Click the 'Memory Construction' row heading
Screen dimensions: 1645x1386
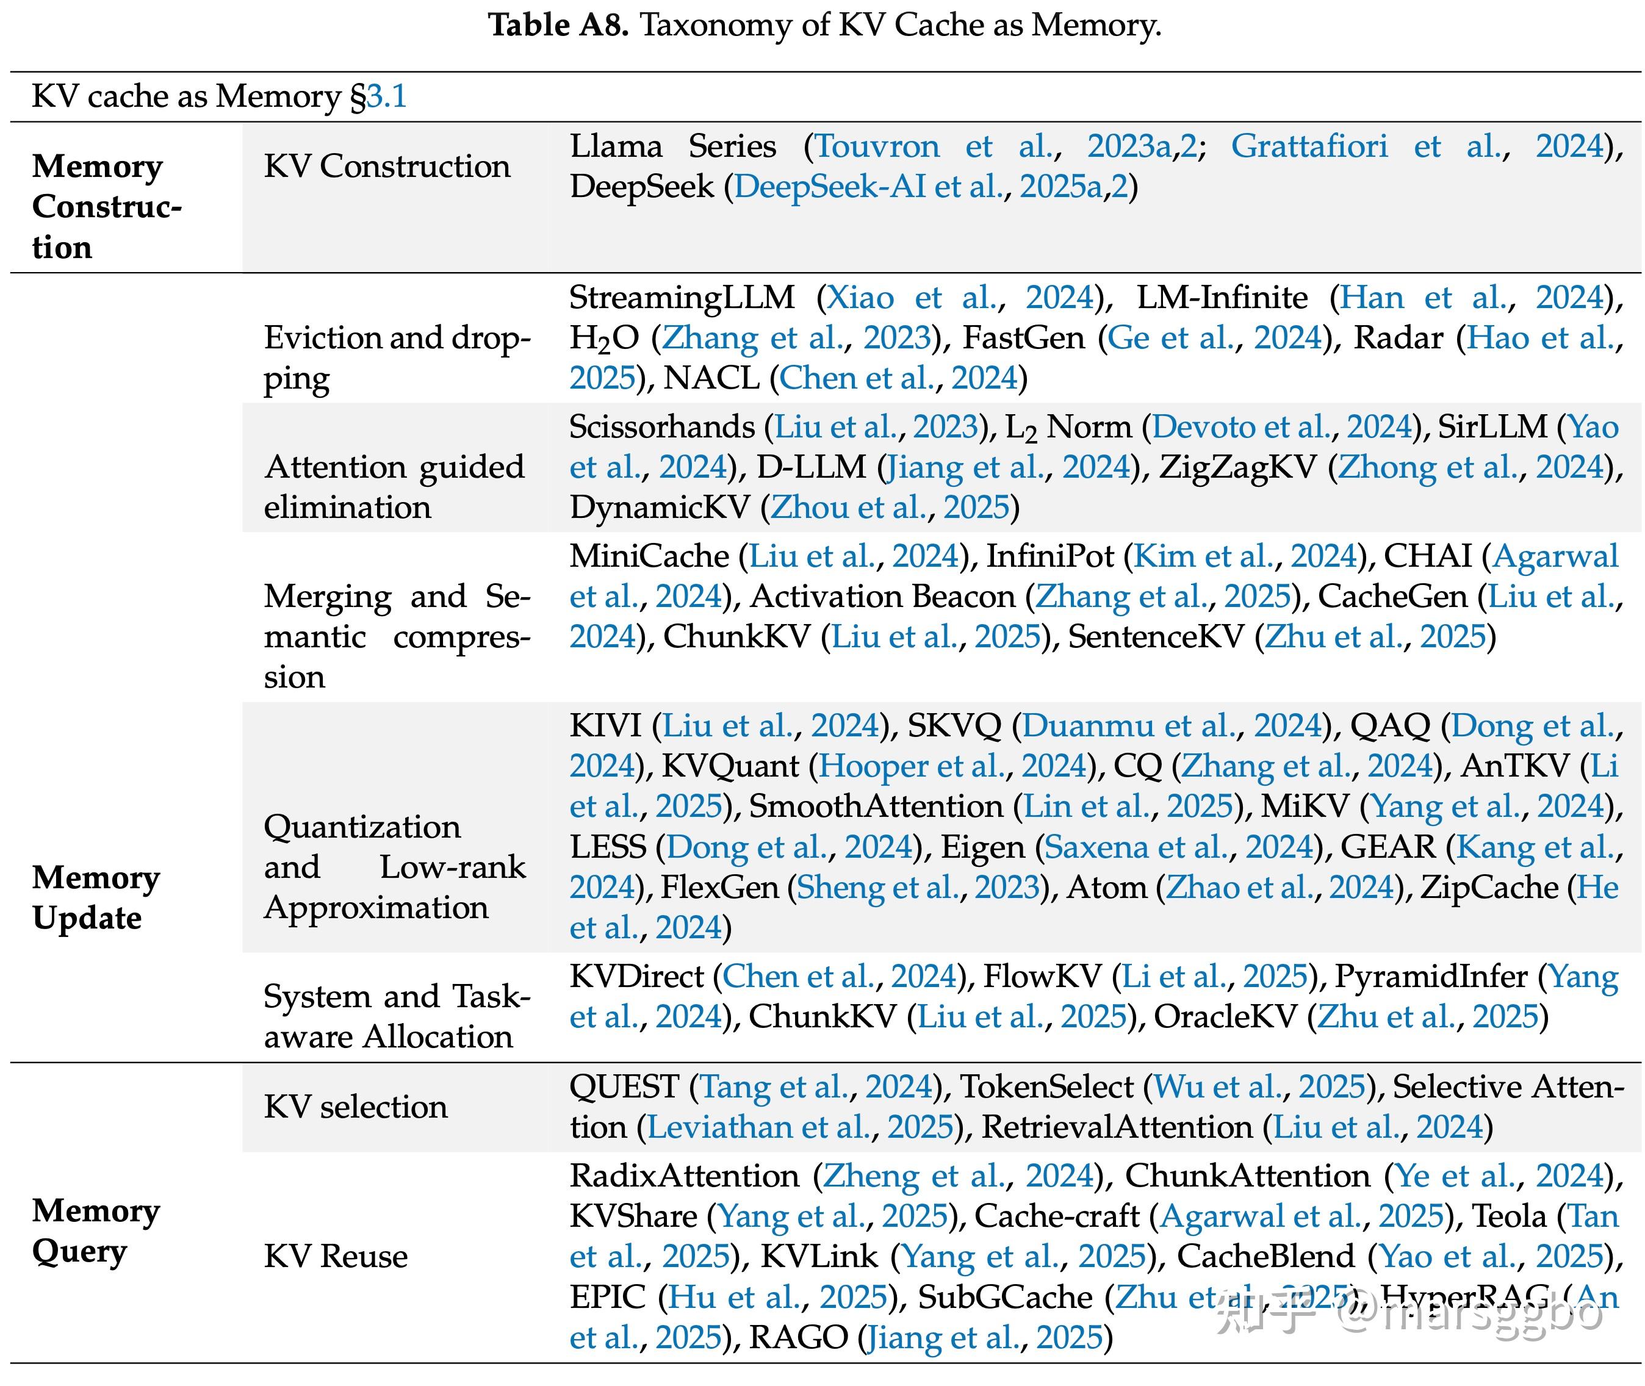click(107, 207)
